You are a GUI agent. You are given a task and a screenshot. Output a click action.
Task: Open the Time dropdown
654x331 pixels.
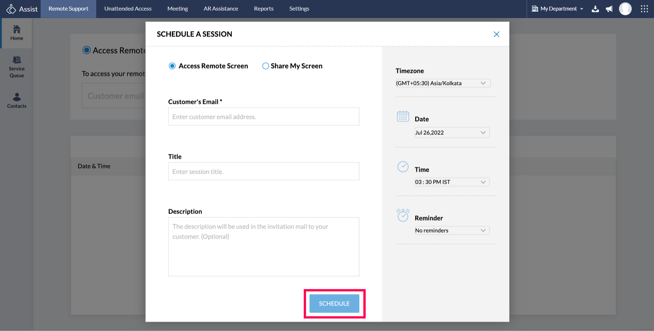click(452, 182)
